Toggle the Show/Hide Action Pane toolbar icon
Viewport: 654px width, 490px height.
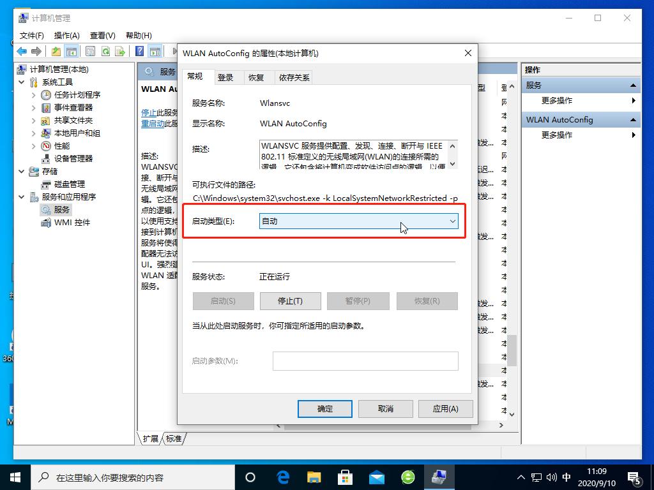pos(154,51)
